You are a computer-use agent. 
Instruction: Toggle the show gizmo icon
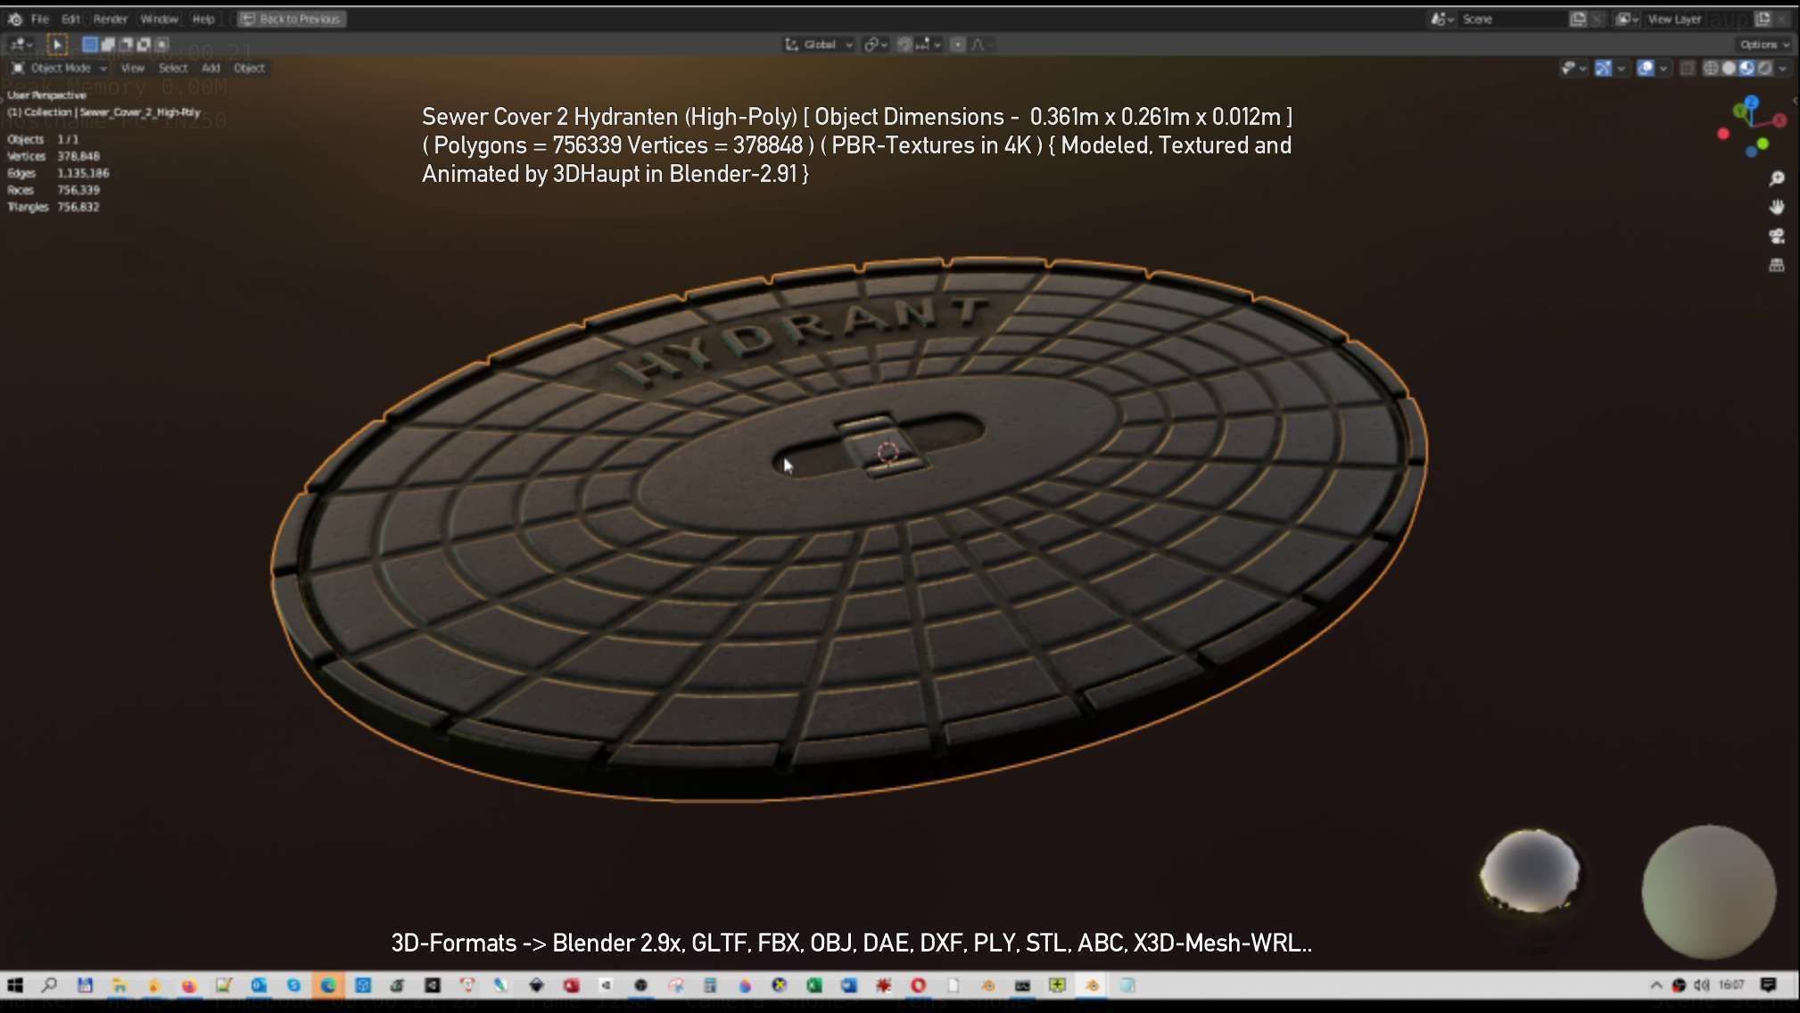pos(1603,68)
